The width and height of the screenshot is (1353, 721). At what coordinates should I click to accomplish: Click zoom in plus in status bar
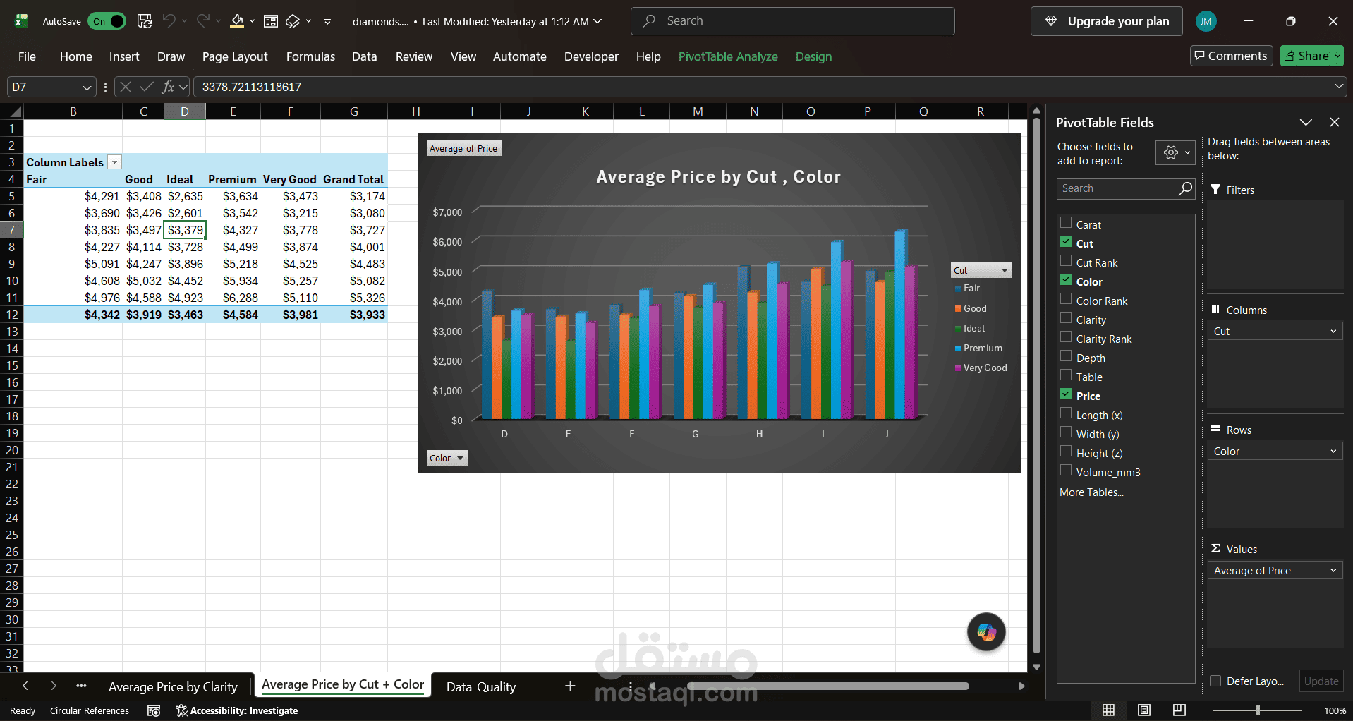point(1309,710)
